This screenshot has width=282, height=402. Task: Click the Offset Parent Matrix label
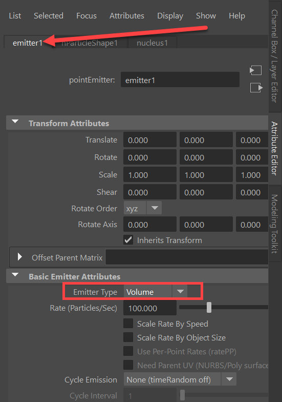pyautogui.click(x=67, y=257)
